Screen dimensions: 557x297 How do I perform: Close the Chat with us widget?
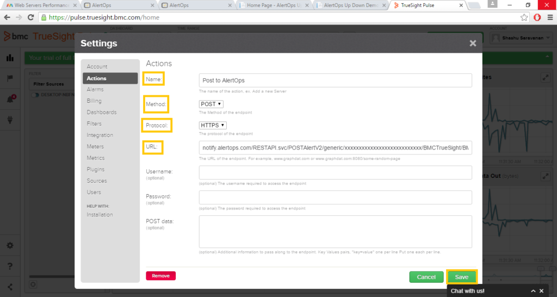[x=541, y=291]
